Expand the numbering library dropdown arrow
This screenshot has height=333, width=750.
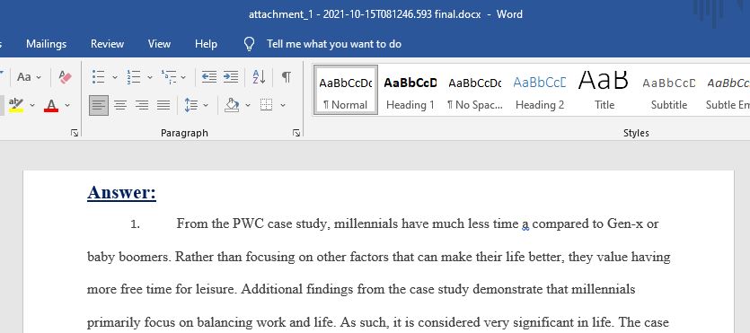pos(150,77)
